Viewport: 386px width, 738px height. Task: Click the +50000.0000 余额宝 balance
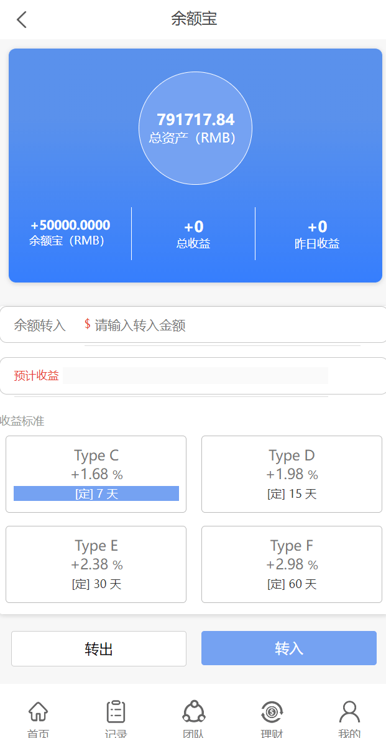[70, 225]
